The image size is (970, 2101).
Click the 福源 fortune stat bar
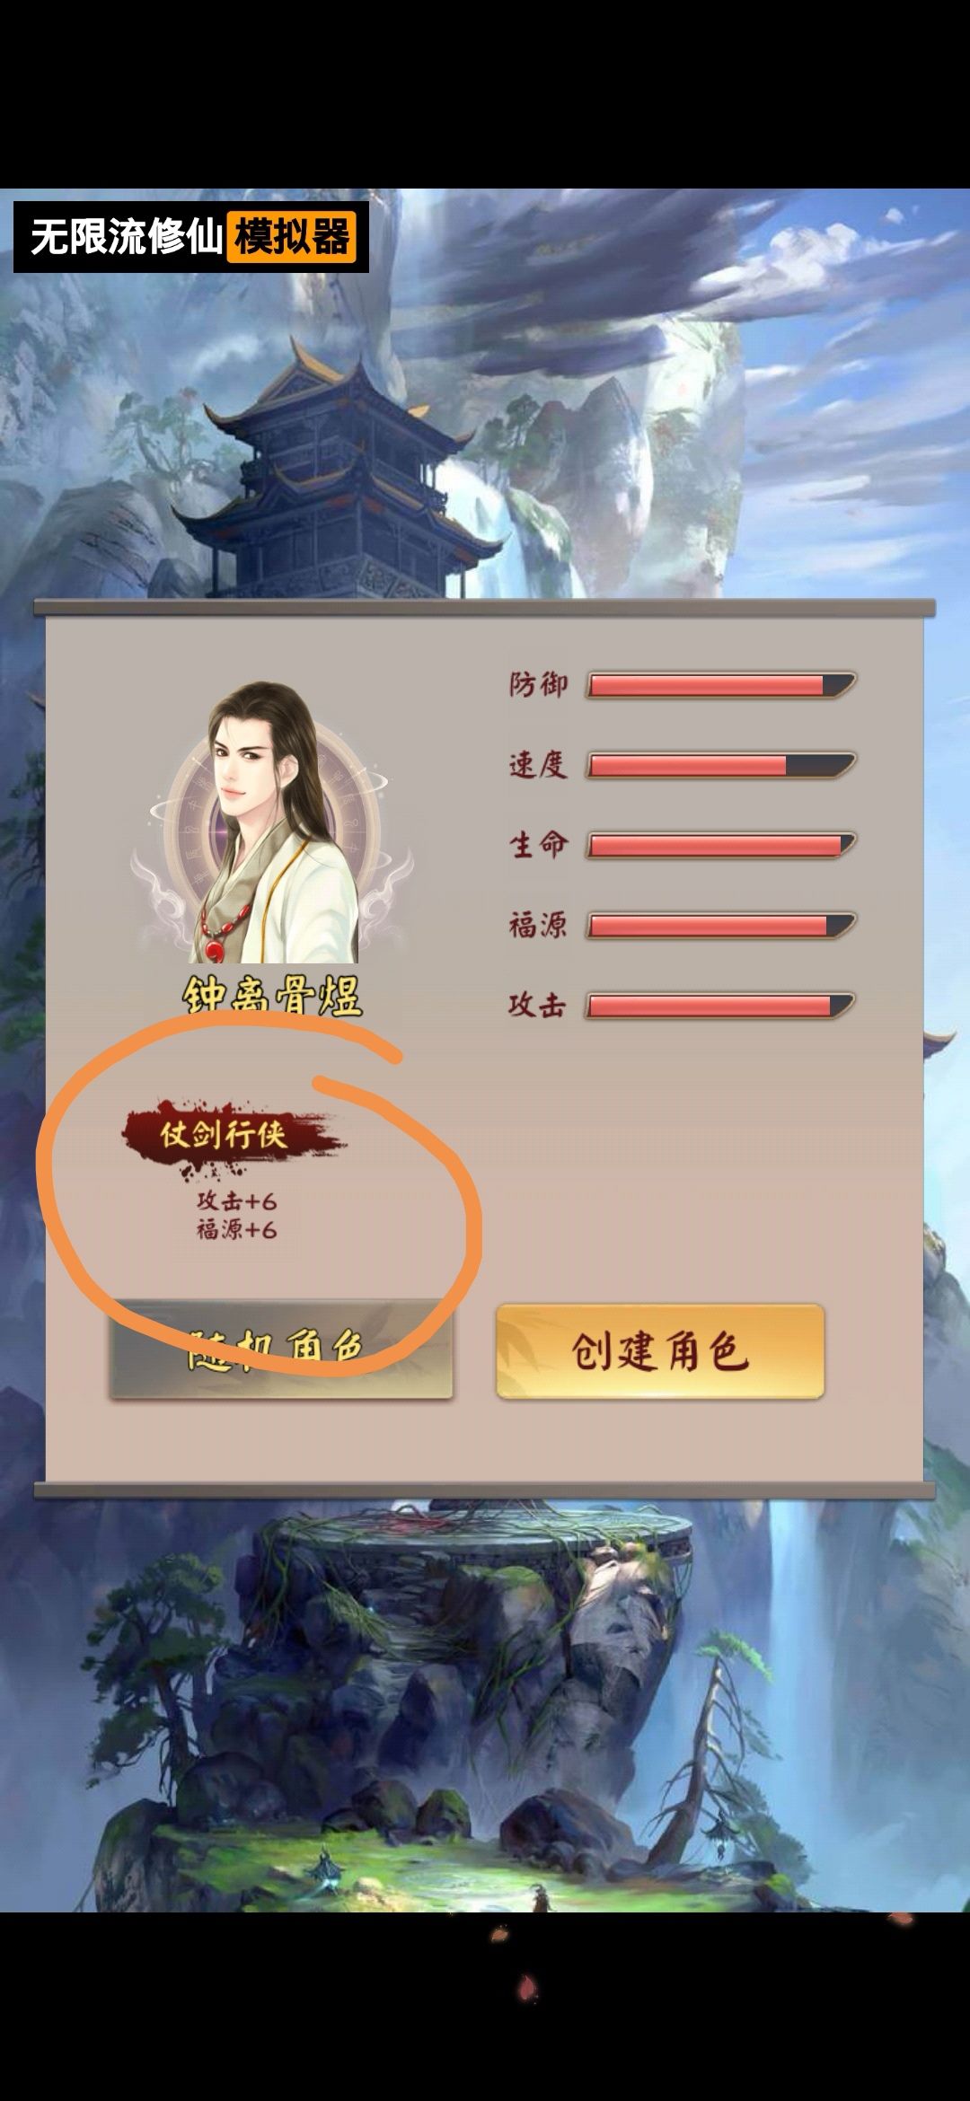click(721, 926)
